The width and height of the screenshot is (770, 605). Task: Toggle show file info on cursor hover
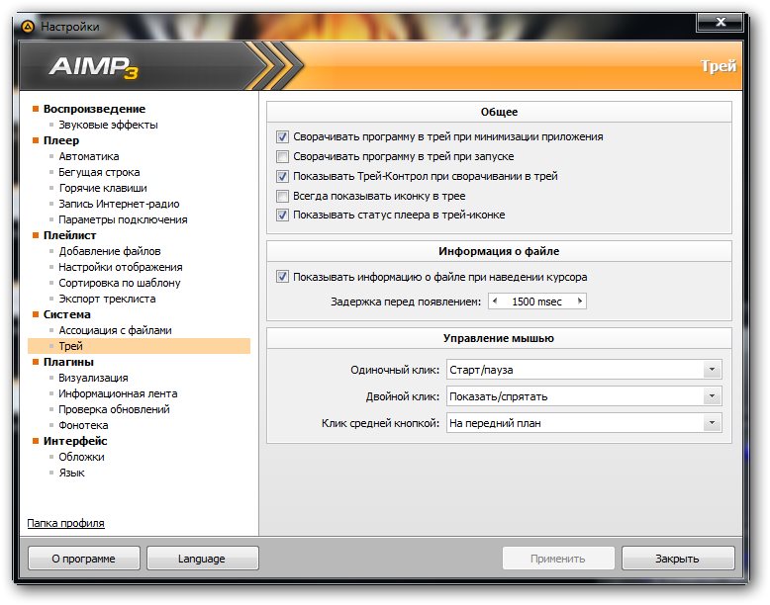coord(282,277)
